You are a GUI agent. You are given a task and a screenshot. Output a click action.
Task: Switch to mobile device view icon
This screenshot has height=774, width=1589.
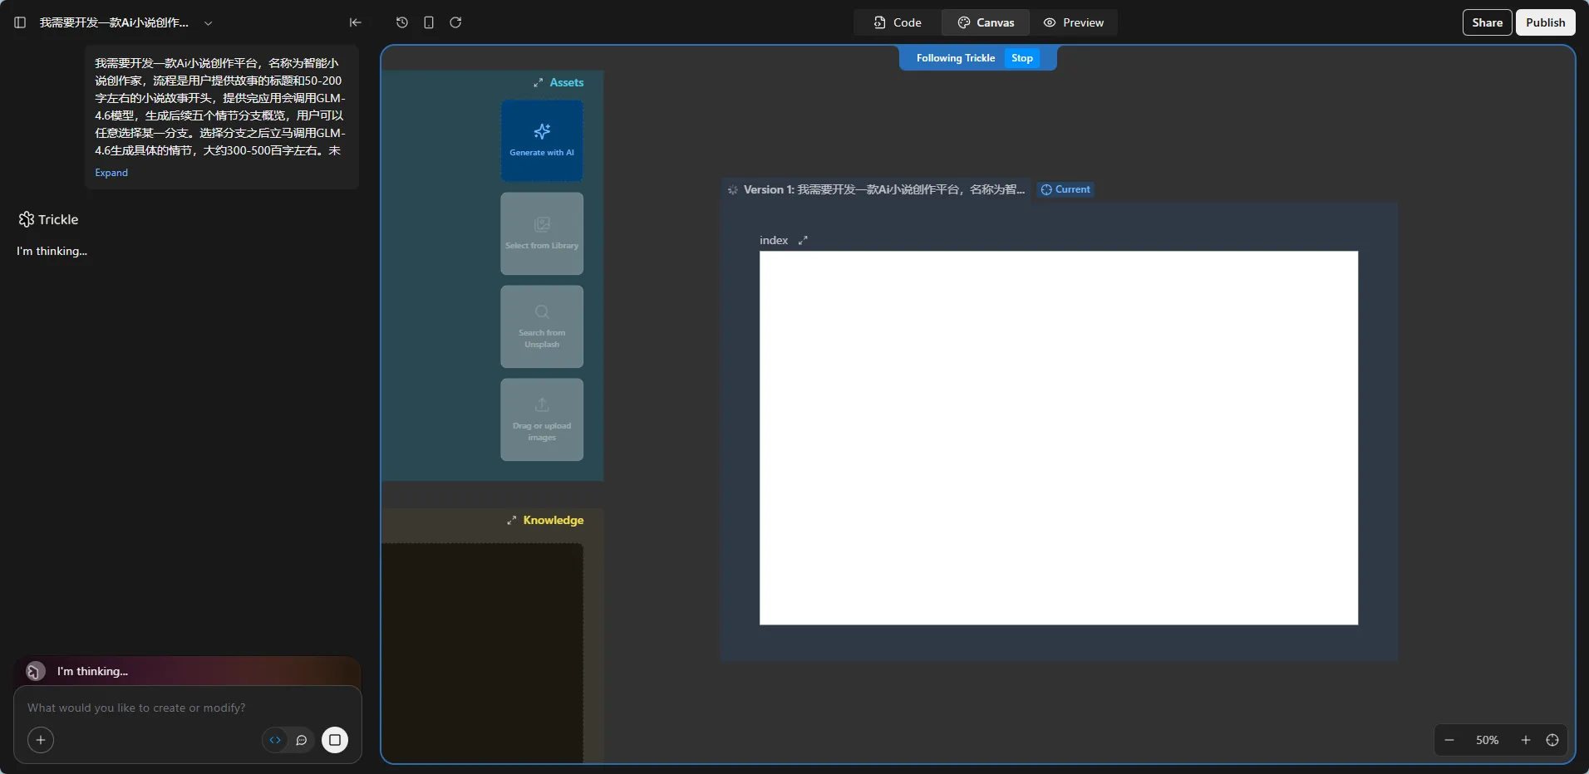pyautogui.click(x=429, y=22)
